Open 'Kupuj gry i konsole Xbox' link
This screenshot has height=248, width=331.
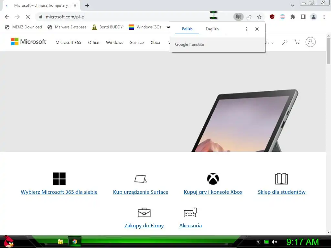[x=213, y=192]
